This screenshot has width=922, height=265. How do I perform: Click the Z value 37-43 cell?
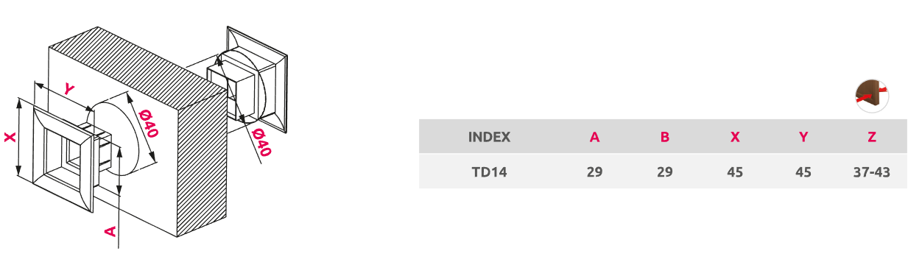point(872,173)
